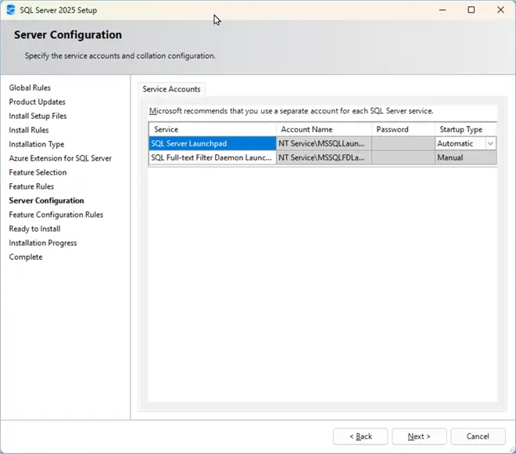
Task: Click the Microsoft recommends separate account text
Action: pos(292,111)
